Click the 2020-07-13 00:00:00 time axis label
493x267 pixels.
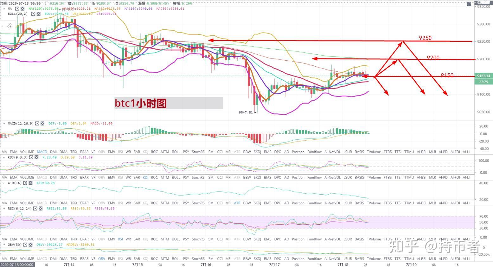[x=17, y=265]
